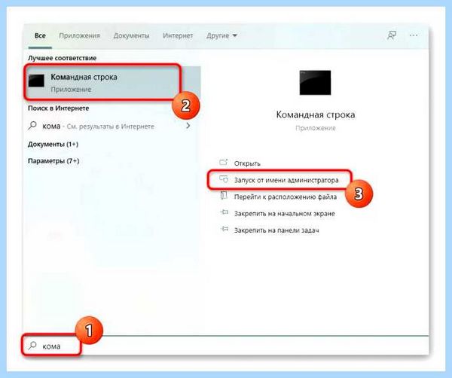The width and height of the screenshot is (452, 378).
Task: Click pin icon for начальном экране
Action: 224,212
